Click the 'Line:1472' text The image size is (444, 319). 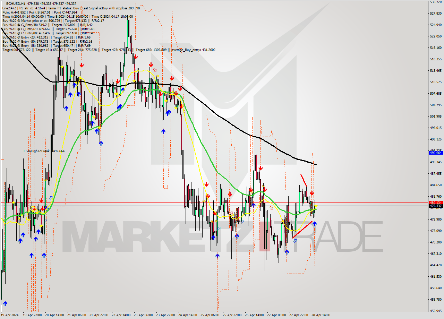click(x=9, y=8)
